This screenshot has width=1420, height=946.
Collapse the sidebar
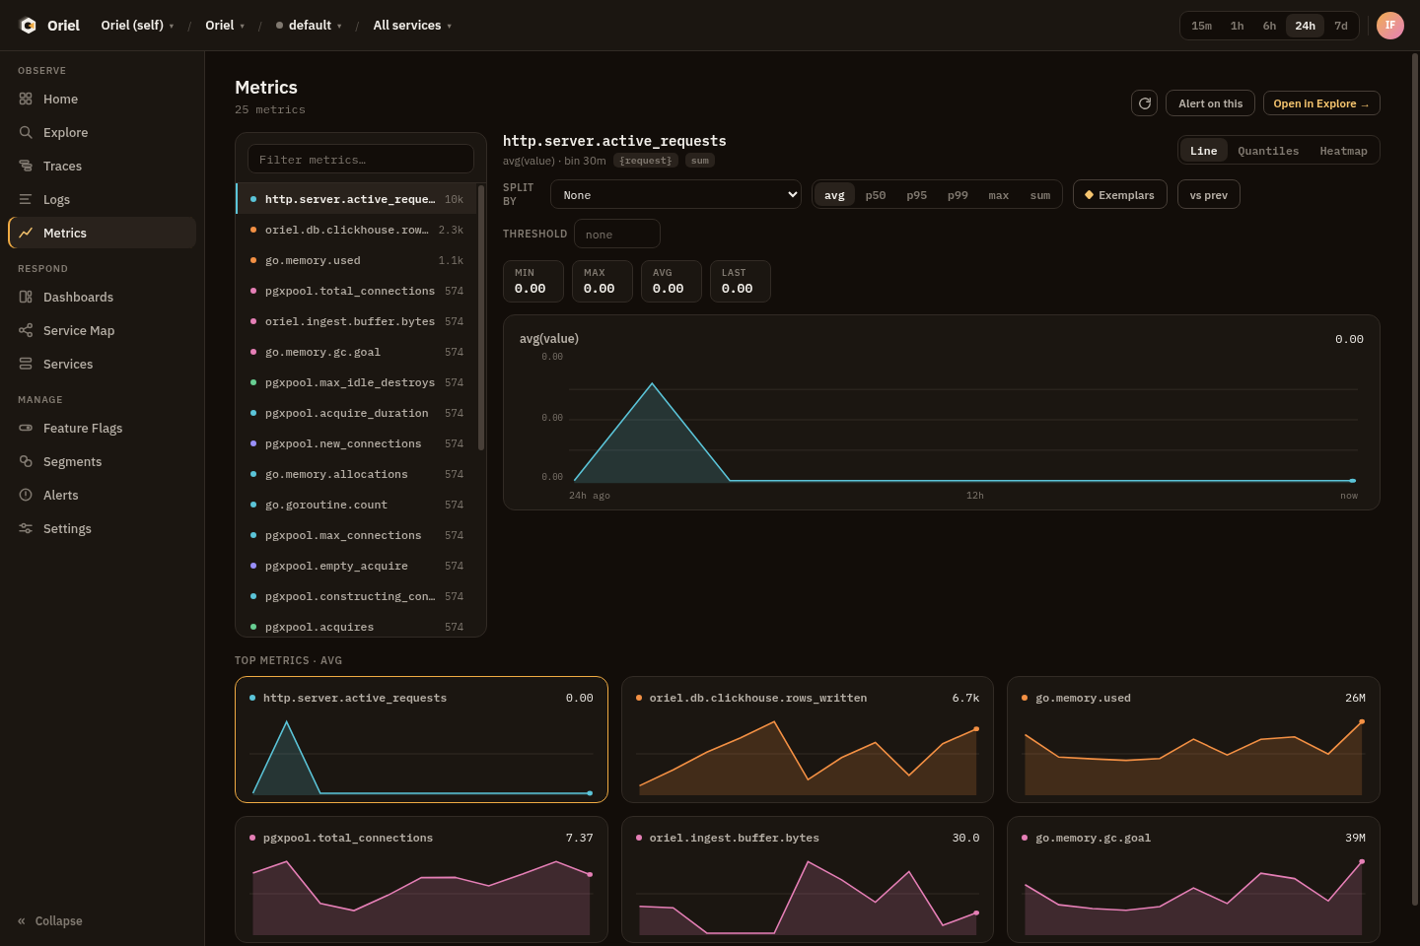point(50,920)
